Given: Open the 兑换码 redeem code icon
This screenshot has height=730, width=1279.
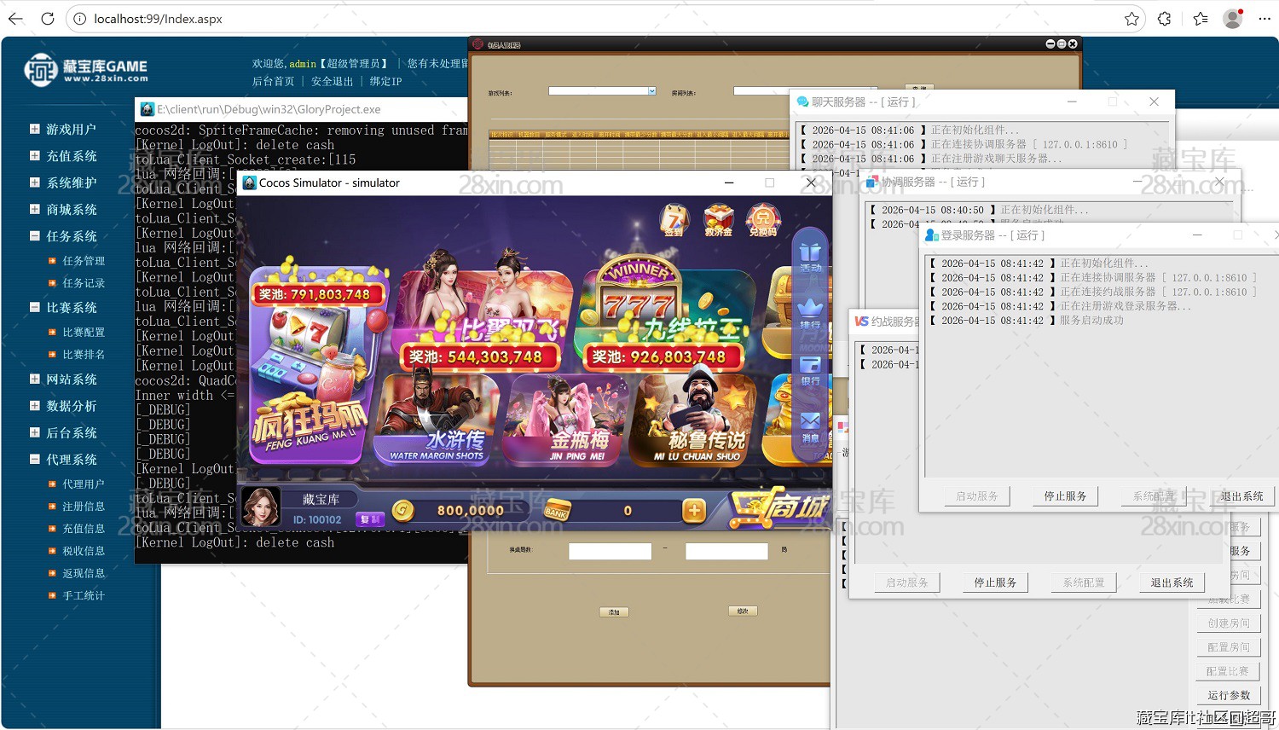Looking at the screenshot, I should (763, 219).
